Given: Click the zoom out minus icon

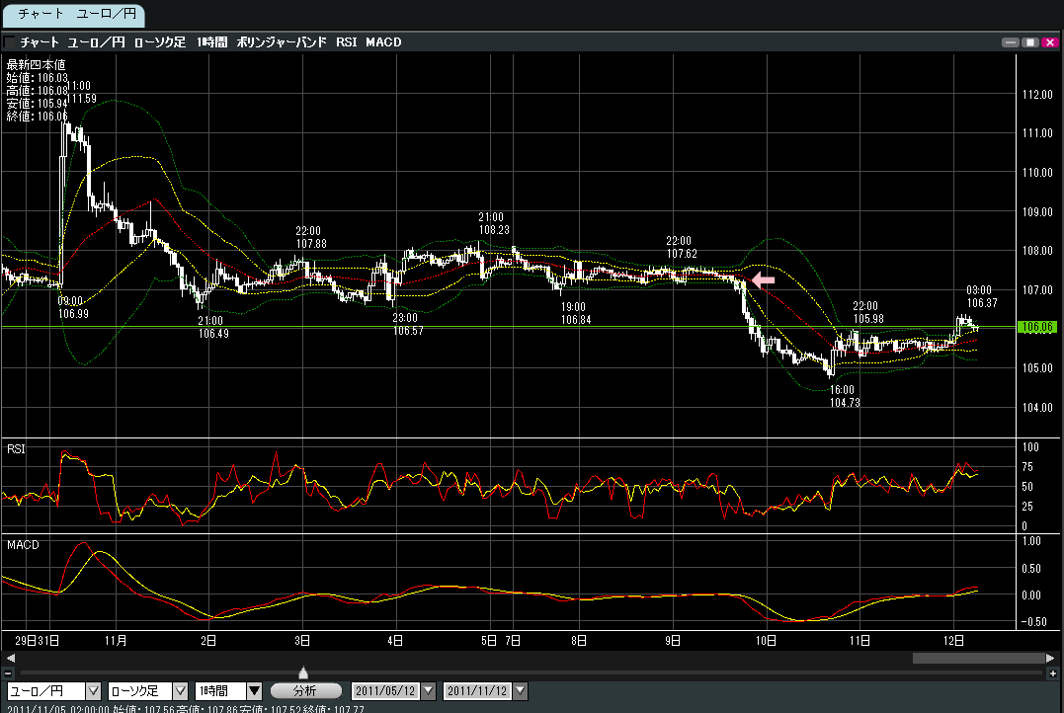Looking at the screenshot, I should point(8,673).
